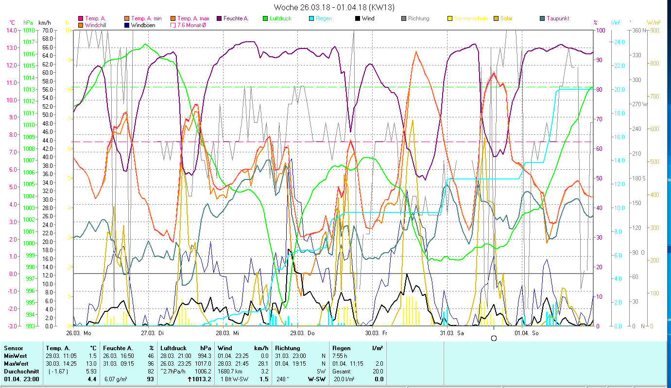The image size is (671, 388).
Task: Click the maximum wind value 28.1
Action: click(263, 363)
